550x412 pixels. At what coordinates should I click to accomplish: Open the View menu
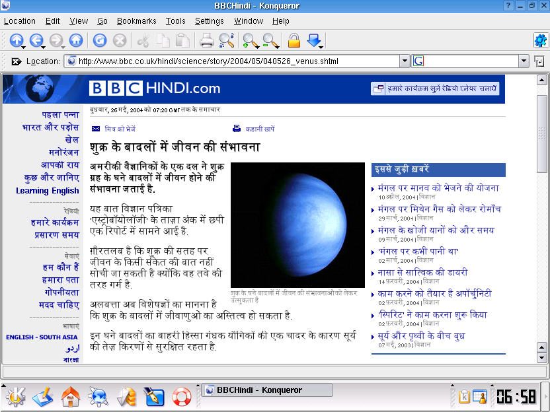coord(79,21)
